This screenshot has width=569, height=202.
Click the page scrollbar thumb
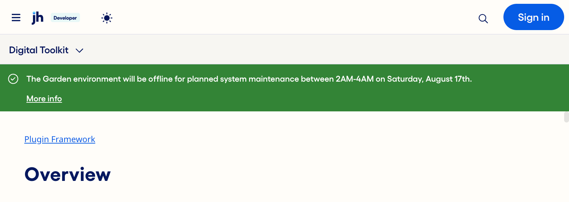(566, 117)
